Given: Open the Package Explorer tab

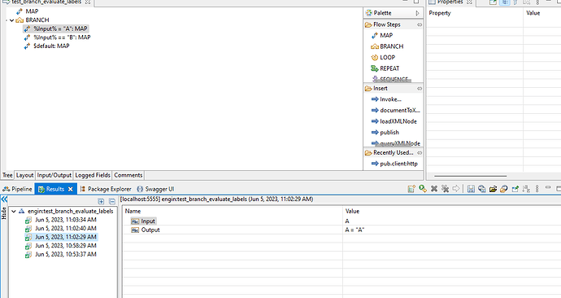Looking at the screenshot, I should [106, 189].
